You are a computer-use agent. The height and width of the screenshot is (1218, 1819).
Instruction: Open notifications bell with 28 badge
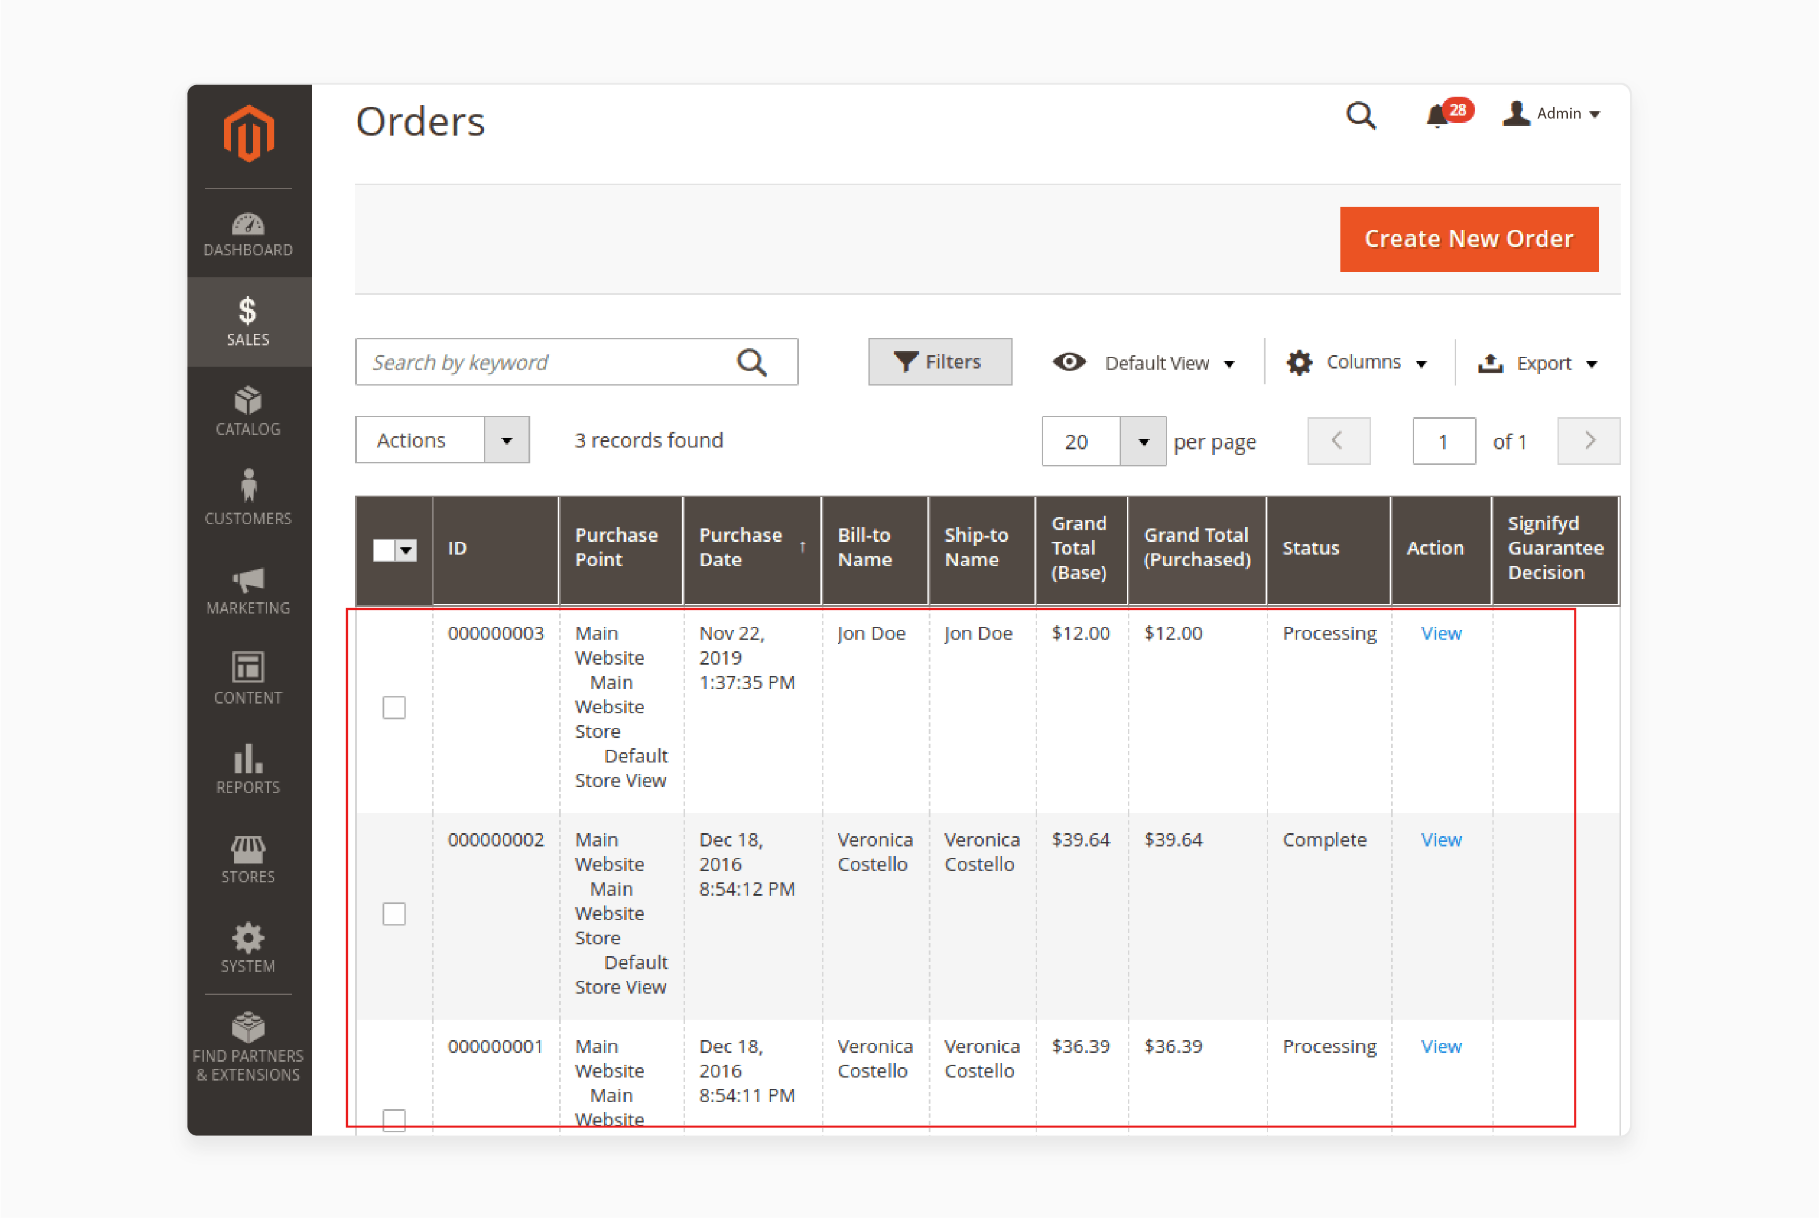pos(1449,114)
